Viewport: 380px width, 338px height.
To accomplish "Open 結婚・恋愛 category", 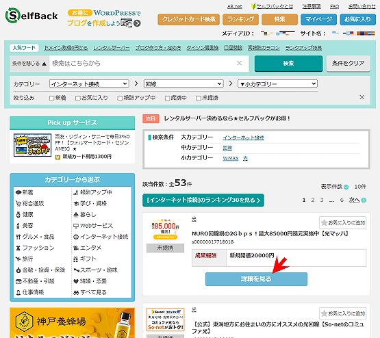I will [90, 281].
